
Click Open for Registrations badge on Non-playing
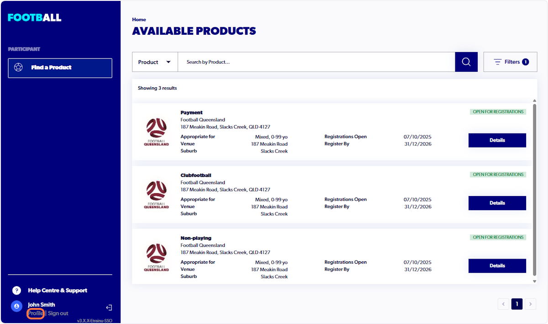[498, 237]
